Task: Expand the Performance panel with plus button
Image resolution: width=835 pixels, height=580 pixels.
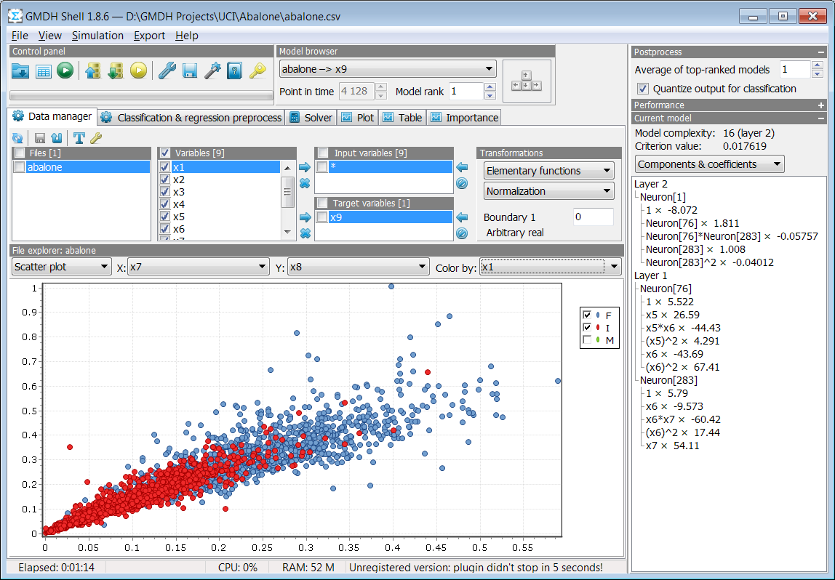Action: coord(820,105)
